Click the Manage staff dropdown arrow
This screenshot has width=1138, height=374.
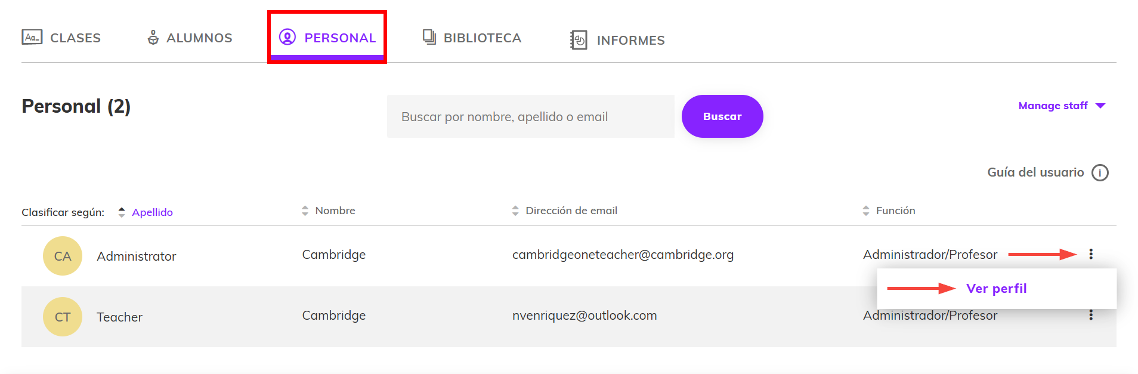1101,106
